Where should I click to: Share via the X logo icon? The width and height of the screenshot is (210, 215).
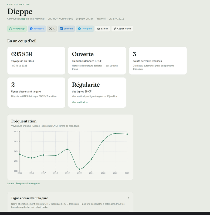point(50,29)
